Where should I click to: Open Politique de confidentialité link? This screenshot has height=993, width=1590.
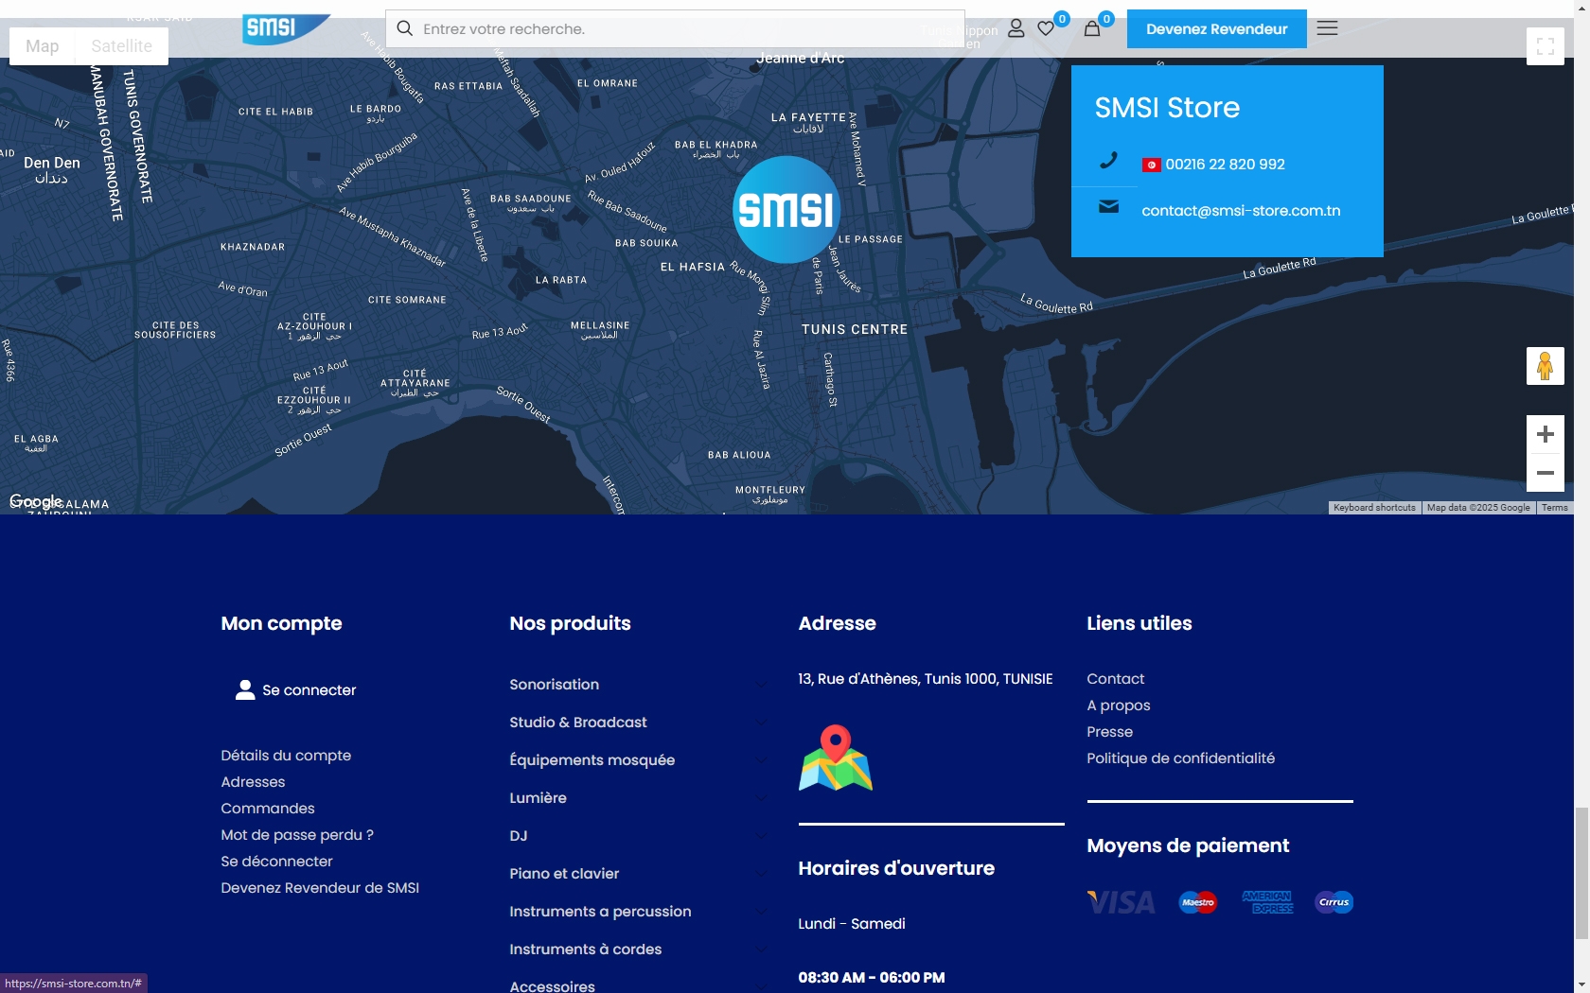[1180, 758]
